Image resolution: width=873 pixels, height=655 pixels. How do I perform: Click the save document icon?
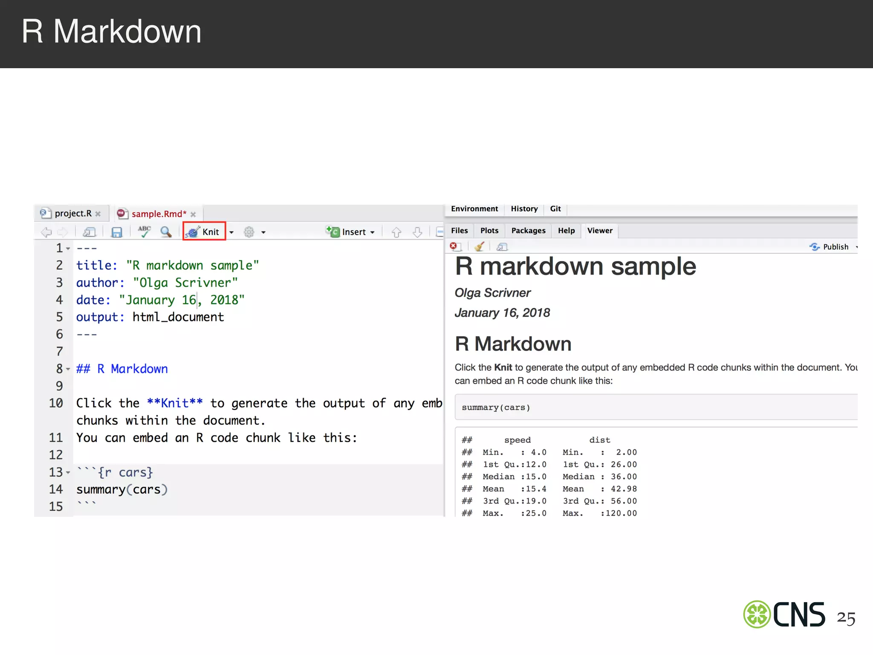[x=116, y=232]
